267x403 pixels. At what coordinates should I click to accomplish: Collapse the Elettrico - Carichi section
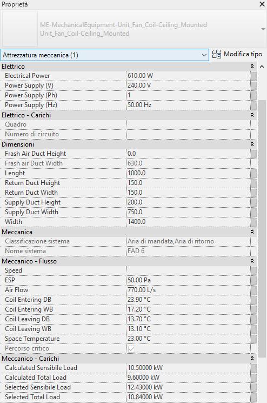tap(252, 115)
